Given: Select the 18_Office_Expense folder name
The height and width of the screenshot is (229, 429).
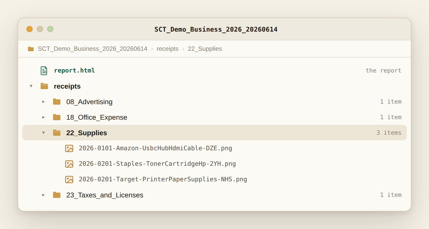Looking at the screenshot, I should click(x=97, y=117).
